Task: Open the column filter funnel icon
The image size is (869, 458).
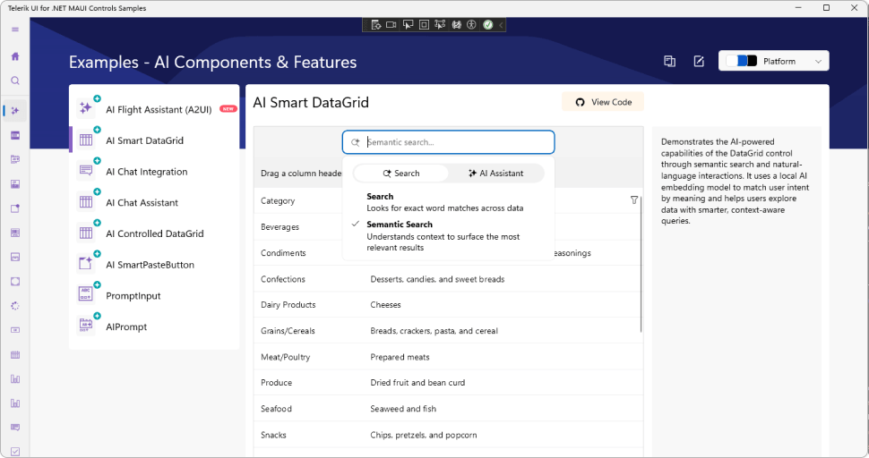Action: tap(634, 200)
